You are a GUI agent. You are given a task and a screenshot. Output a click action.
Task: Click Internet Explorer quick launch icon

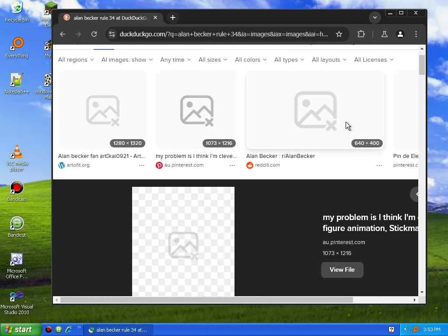(x=69, y=330)
